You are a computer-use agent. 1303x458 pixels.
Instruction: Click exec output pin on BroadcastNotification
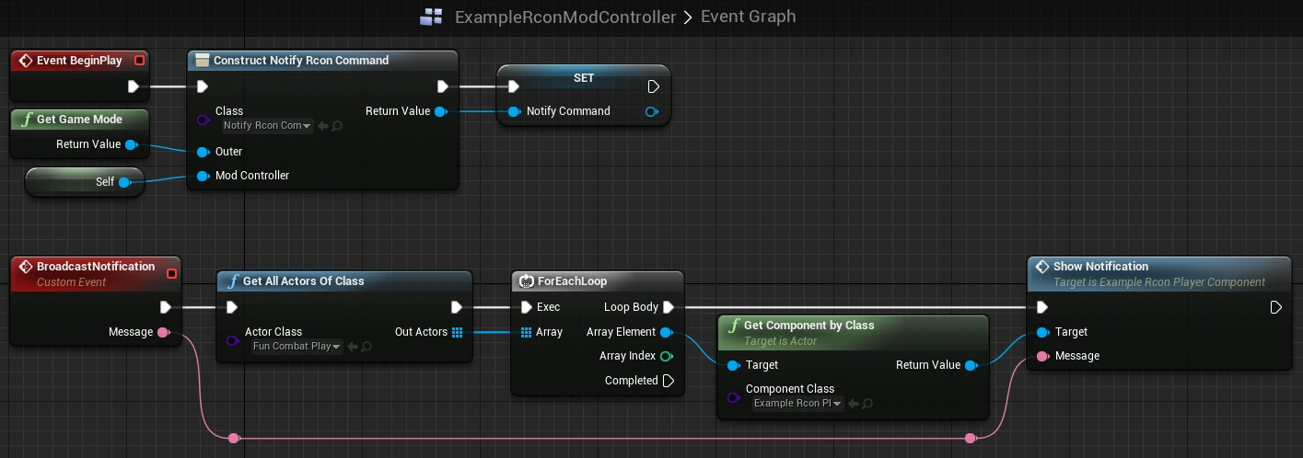166,307
